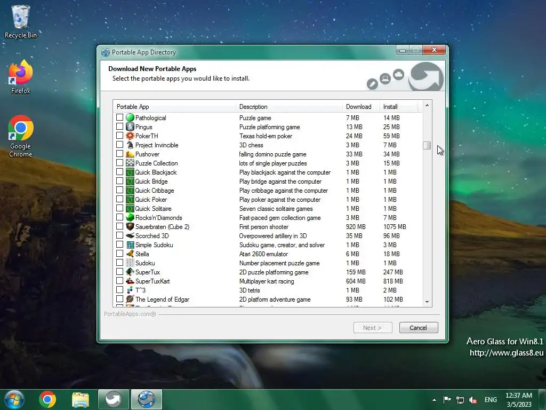Viewport: 546px width, 410px height.
Task: Click the Download column header
Action: [361, 107]
